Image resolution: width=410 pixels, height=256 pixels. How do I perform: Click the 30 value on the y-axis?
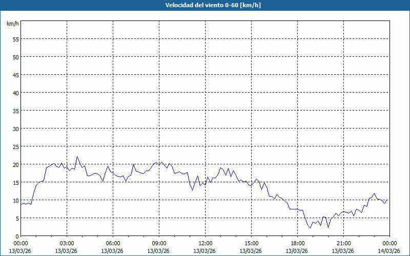click(x=15, y=129)
